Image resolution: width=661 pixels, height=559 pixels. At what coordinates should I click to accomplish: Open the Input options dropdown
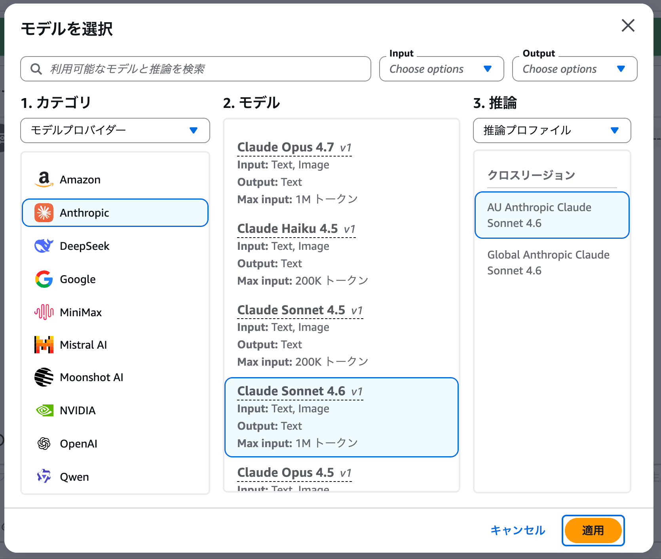click(442, 69)
